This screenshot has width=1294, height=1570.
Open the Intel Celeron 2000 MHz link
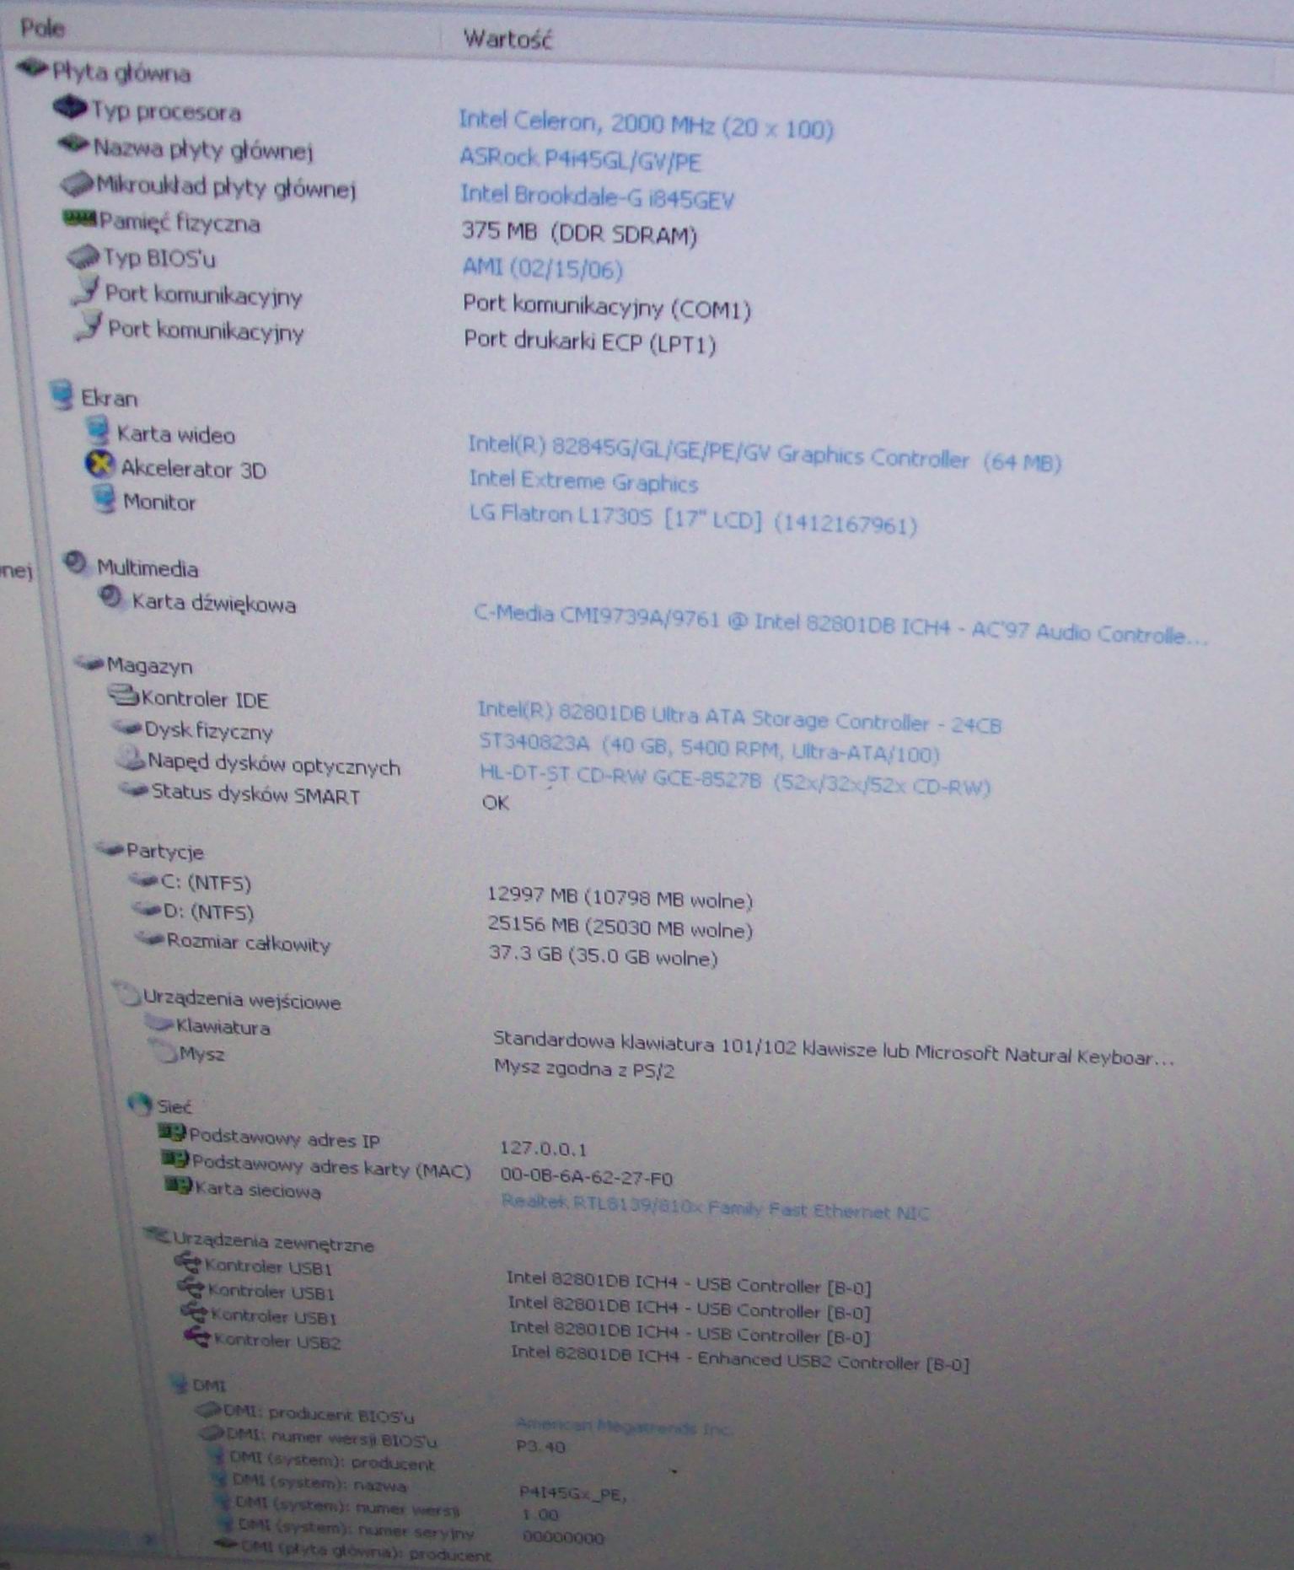pyautogui.click(x=646, y=125)
